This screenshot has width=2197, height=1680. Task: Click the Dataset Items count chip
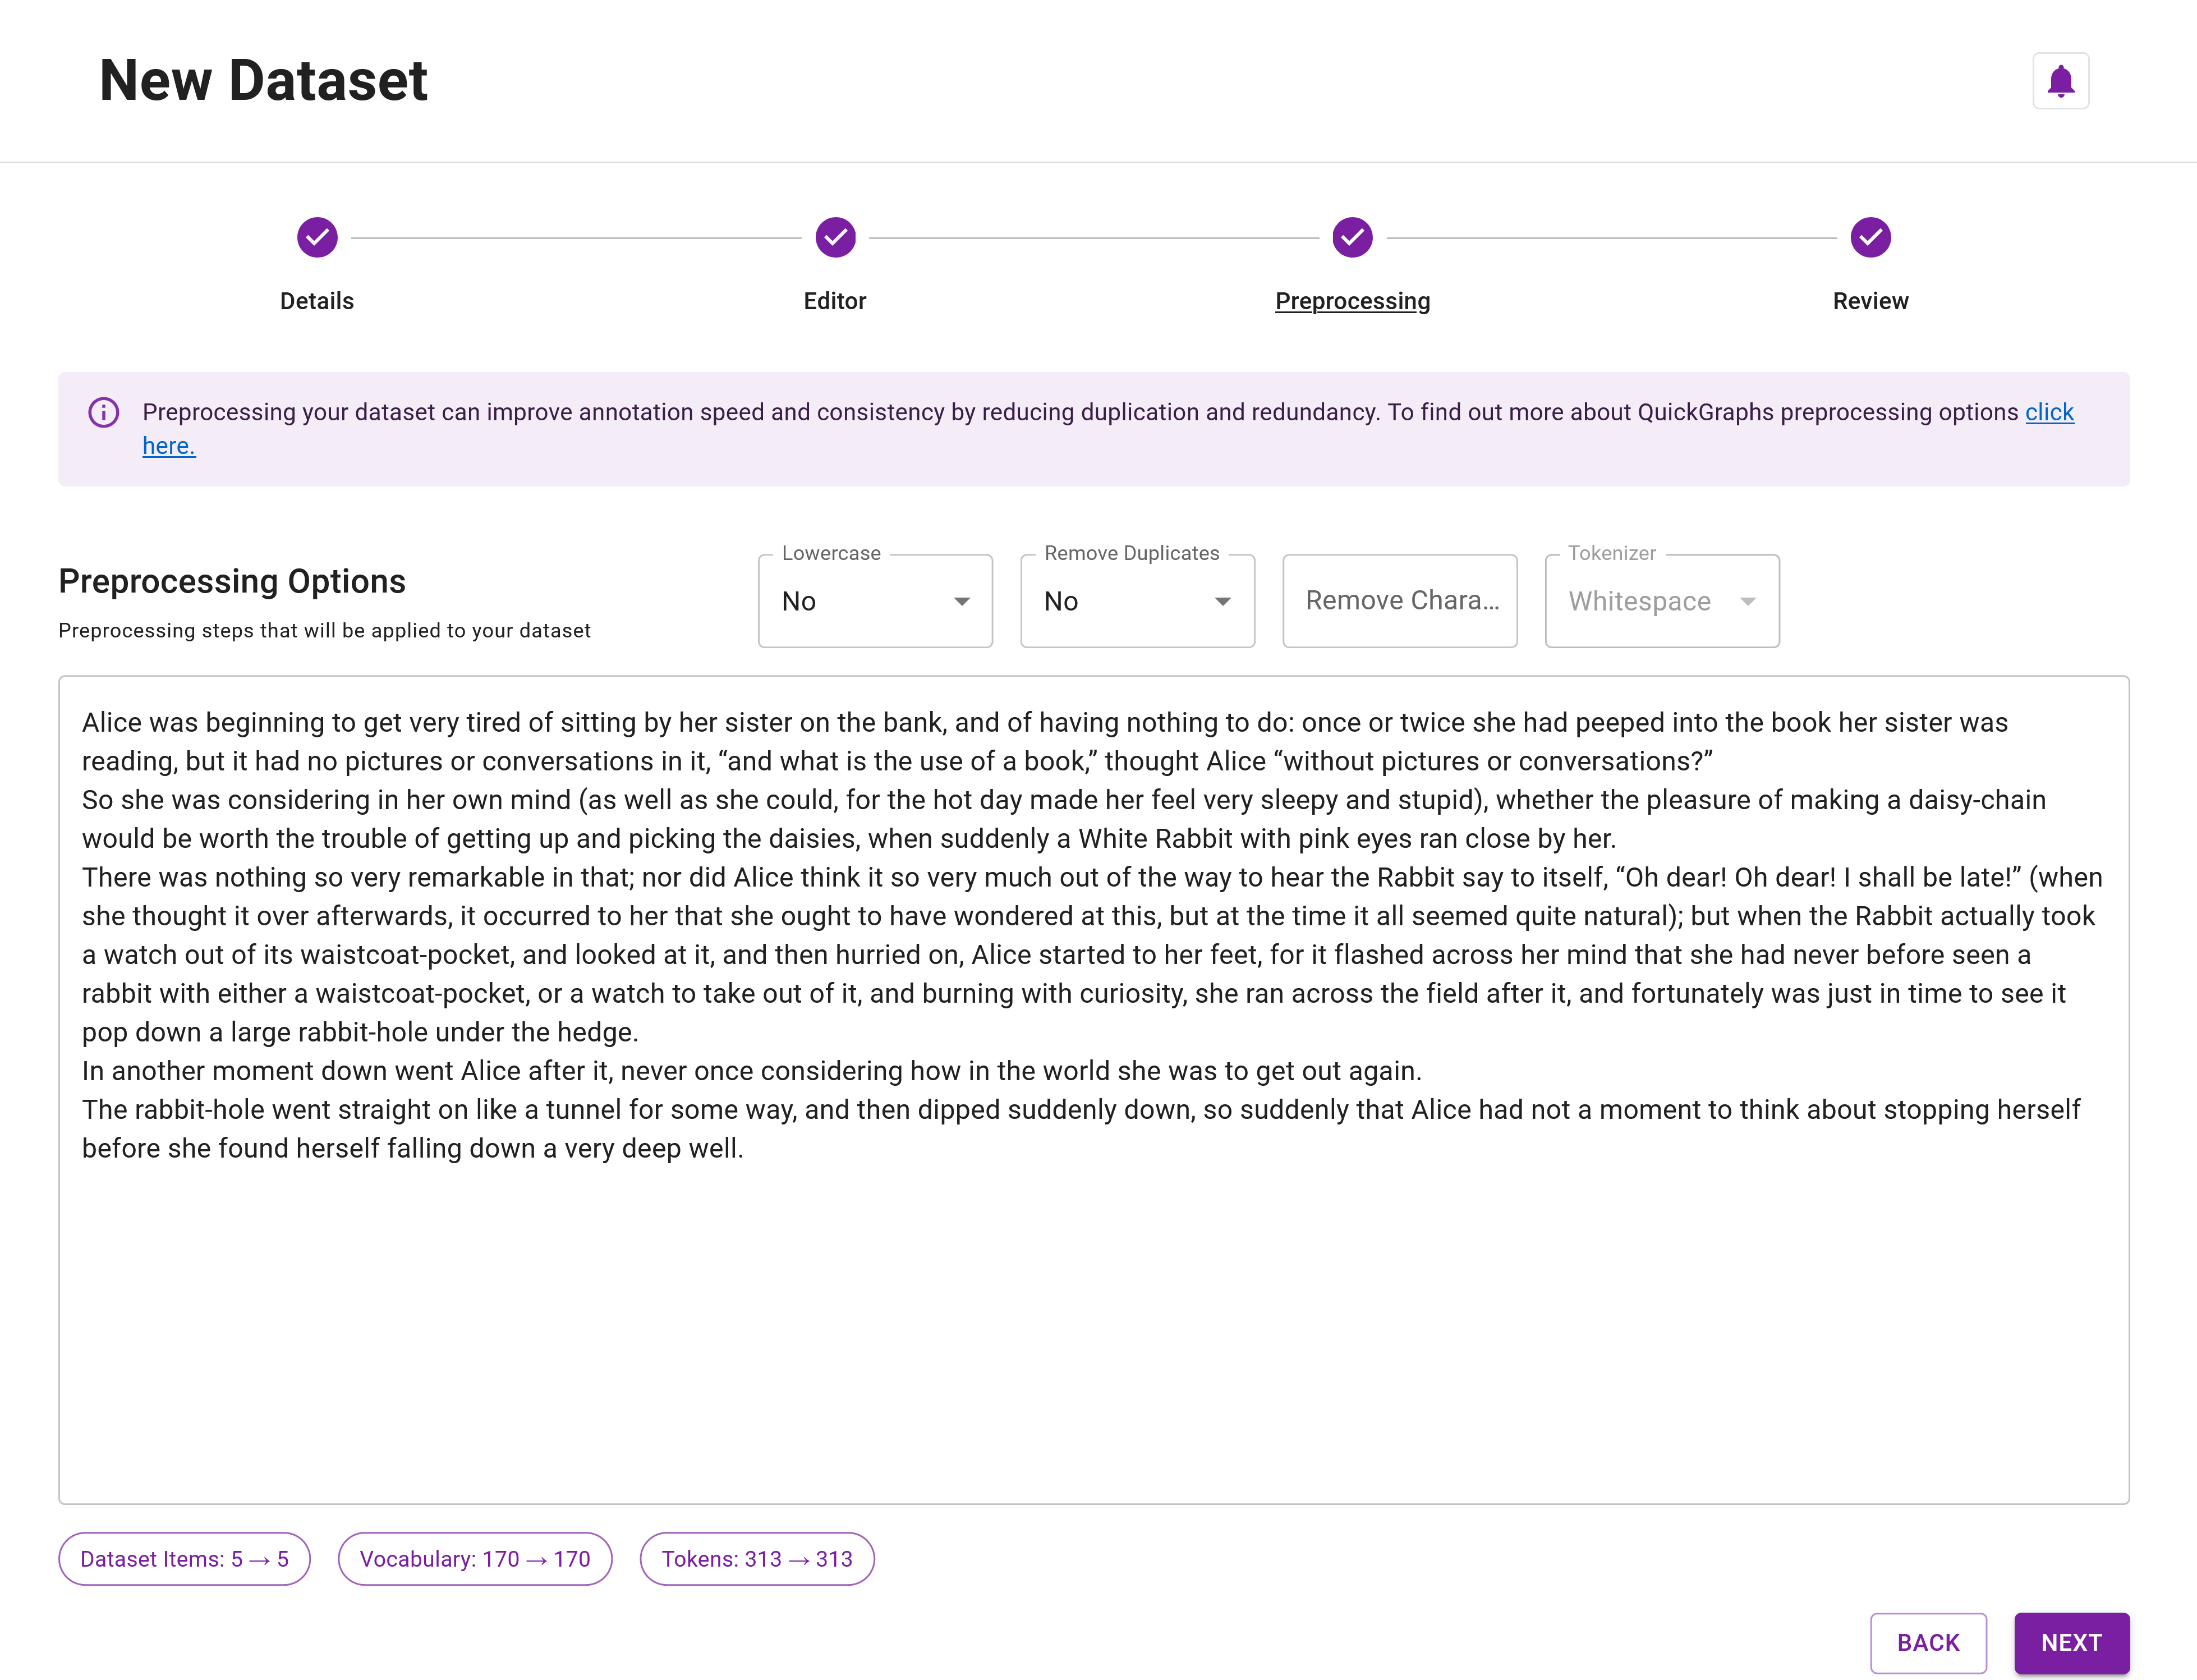point(184,1558)
